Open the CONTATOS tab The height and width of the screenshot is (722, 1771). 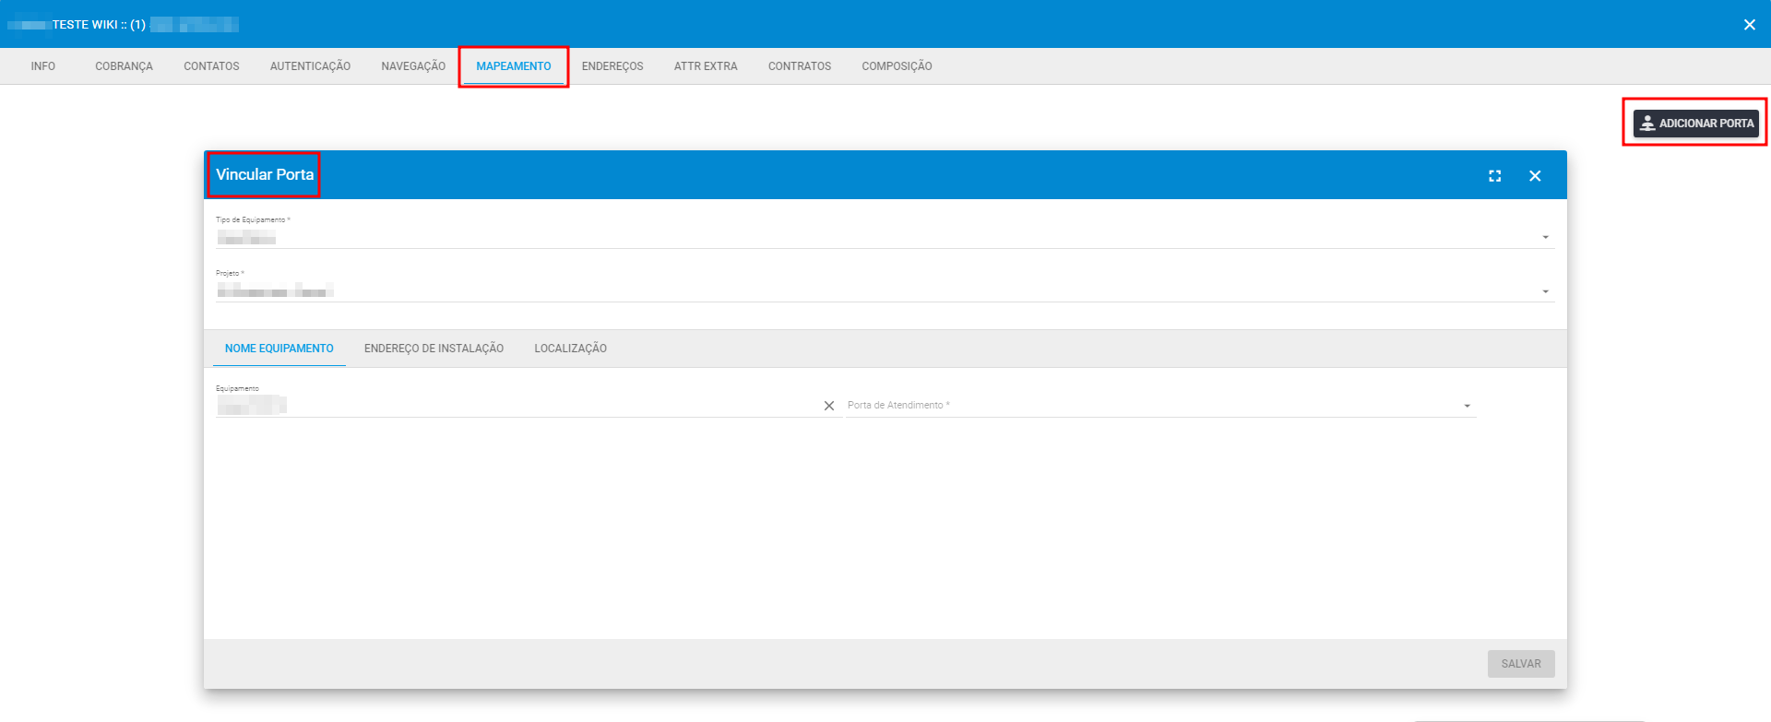[x=211, y=66]
